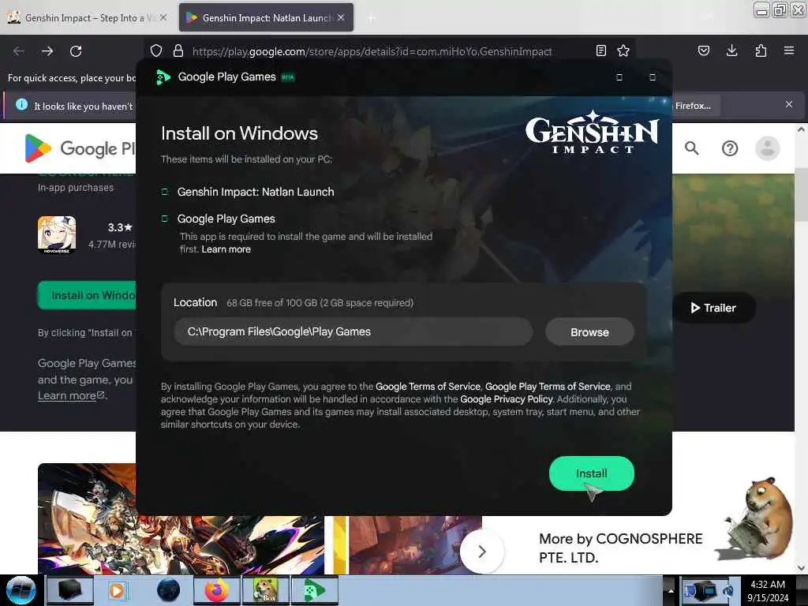The height and width of the screenshot is (606, 808).
Task: Click the desktop hamster mascot
Action: point(757,518)
